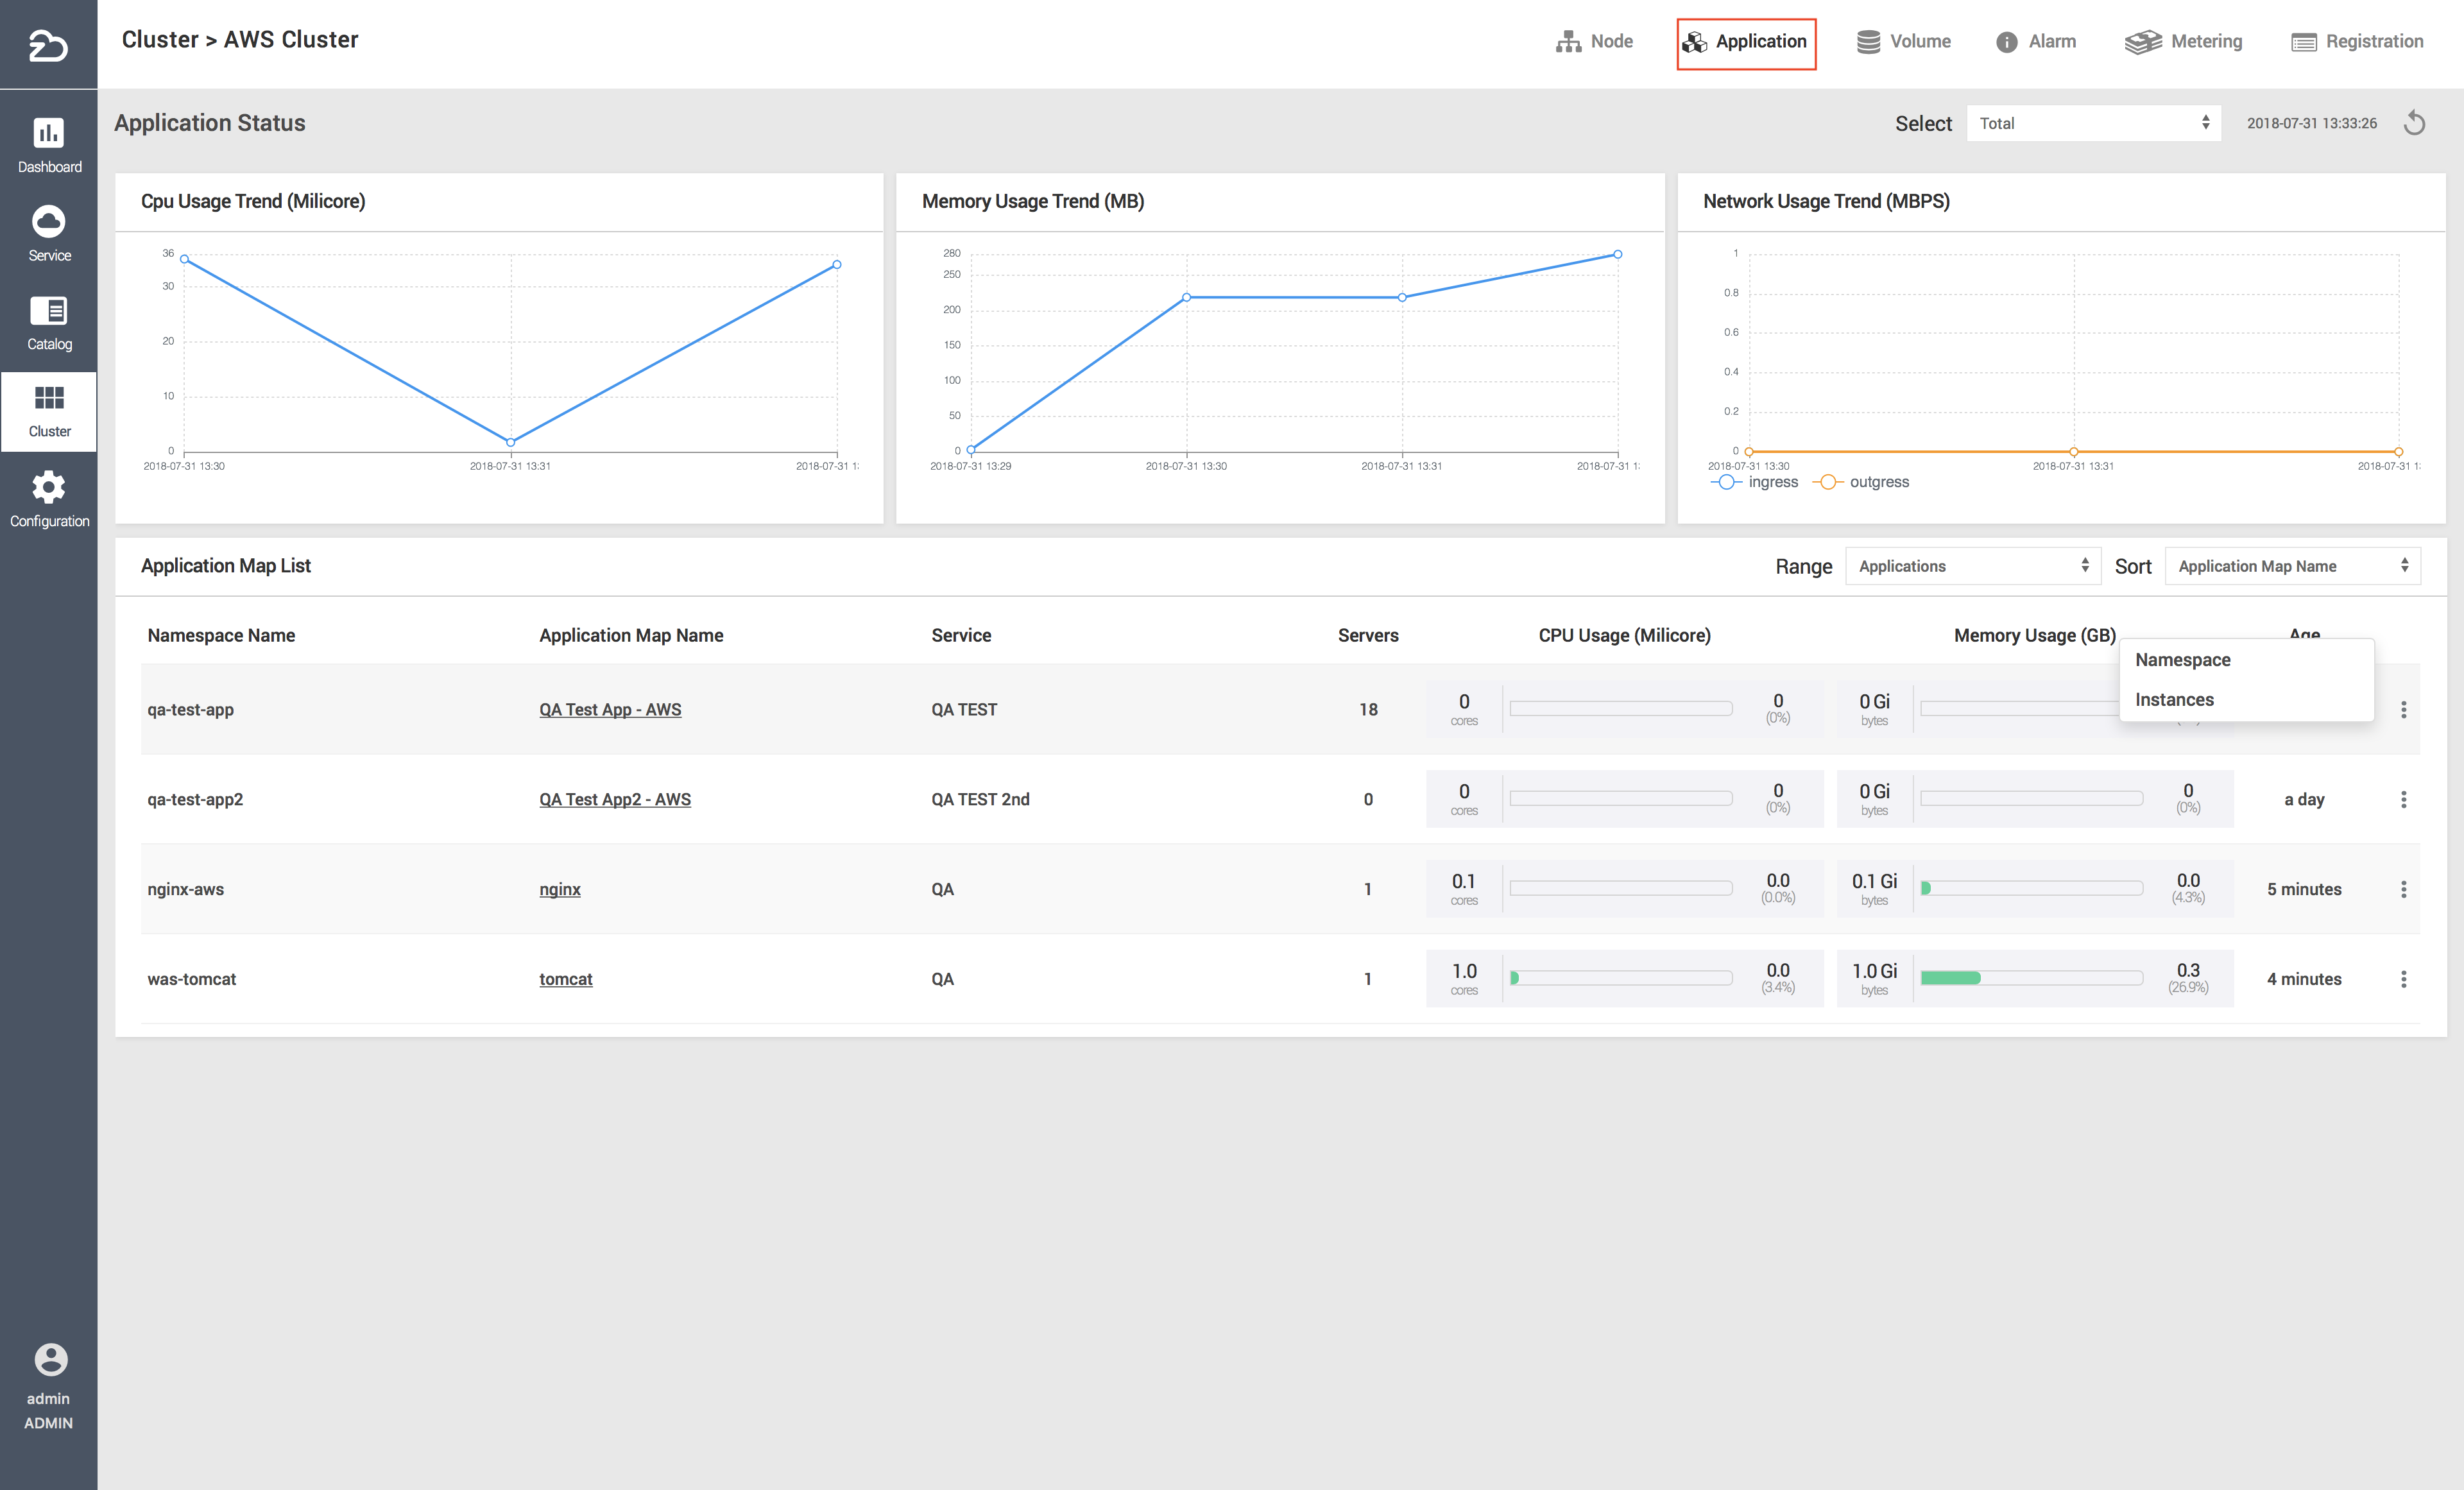2464x1490 pixels.
Task: Choose Namespace from the popup menu
Action: tap(2183, 660)
